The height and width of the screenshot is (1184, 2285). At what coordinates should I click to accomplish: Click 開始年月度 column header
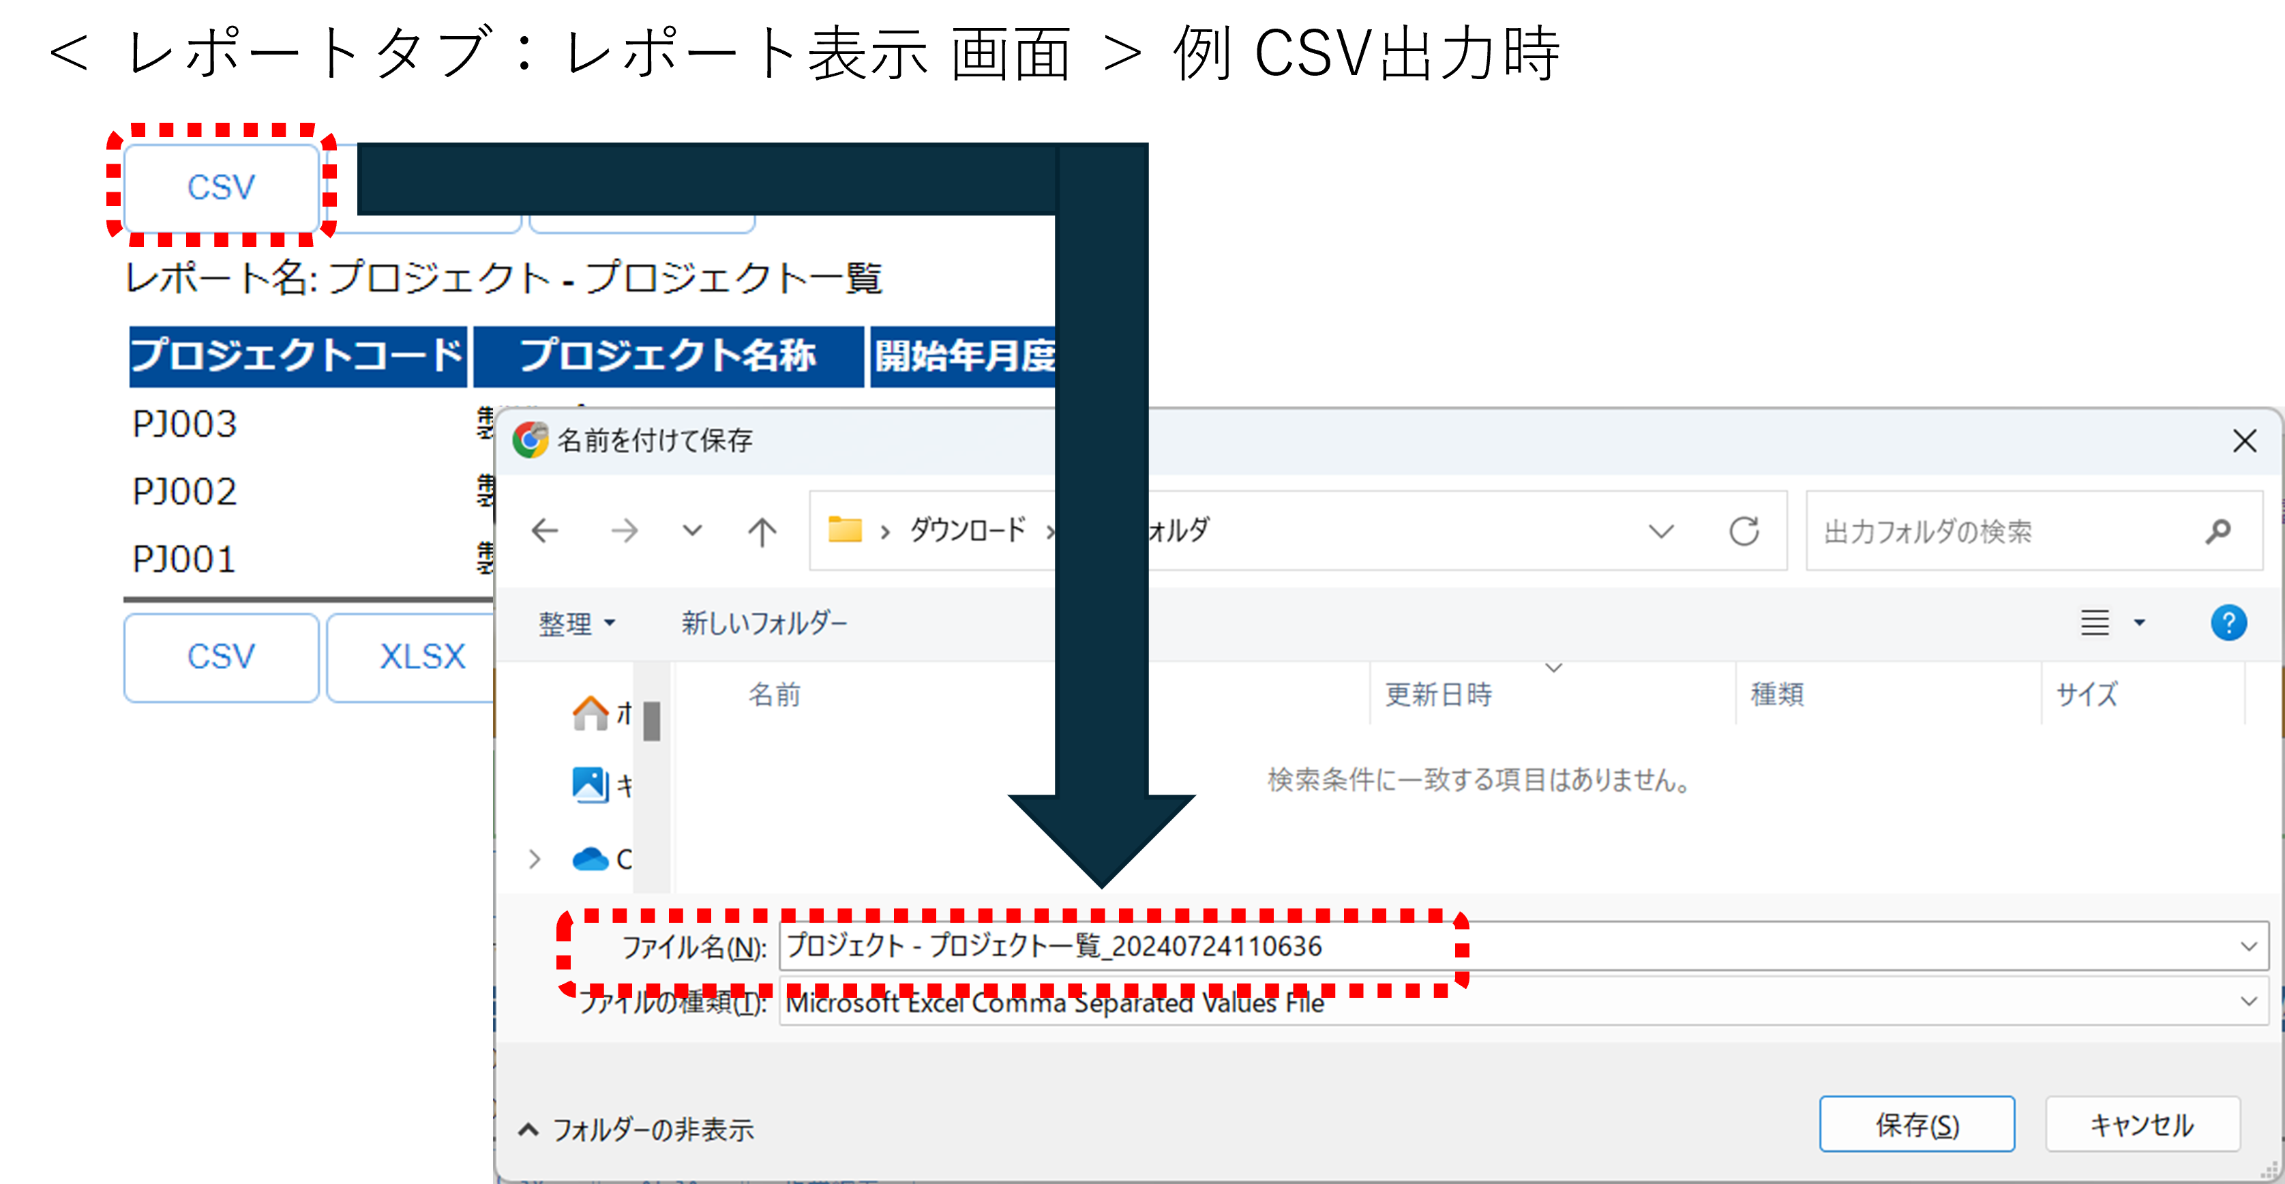click(964, 357)
